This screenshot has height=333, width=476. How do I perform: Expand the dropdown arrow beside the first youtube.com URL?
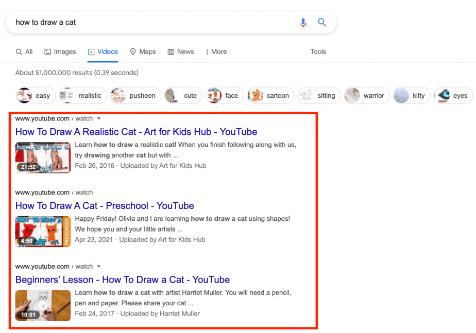coord(99,118)
